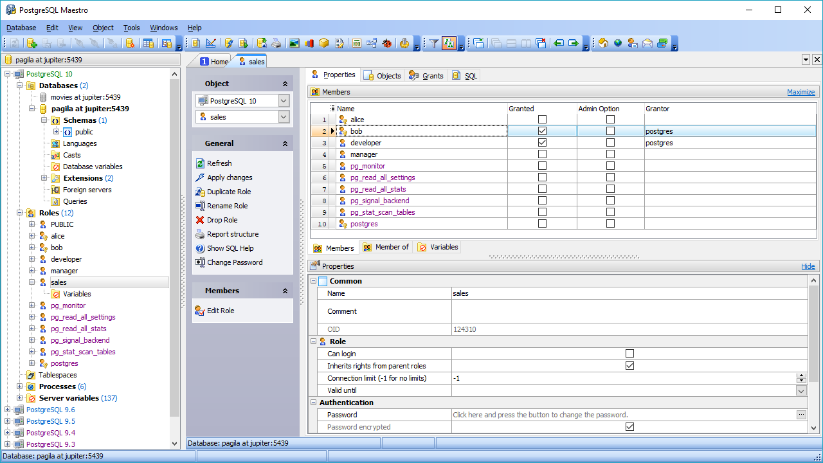Collapse the Common properties group
823x463 pixels.
tap(313, 281)
